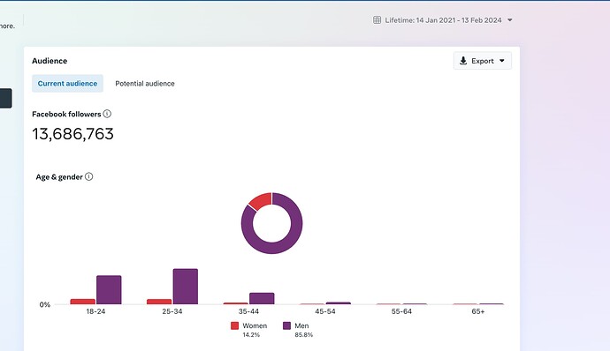The height and width of the screenshot is (351, 610).
Task: Click the Men purple legend swatch
Action: 286,325
